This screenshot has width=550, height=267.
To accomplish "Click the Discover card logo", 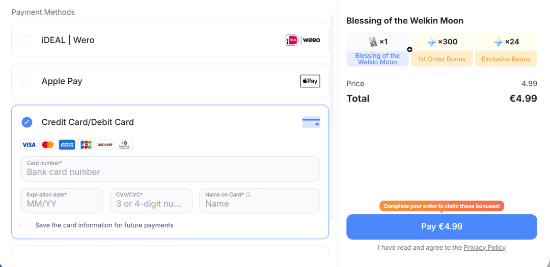I will click(105, 145).
